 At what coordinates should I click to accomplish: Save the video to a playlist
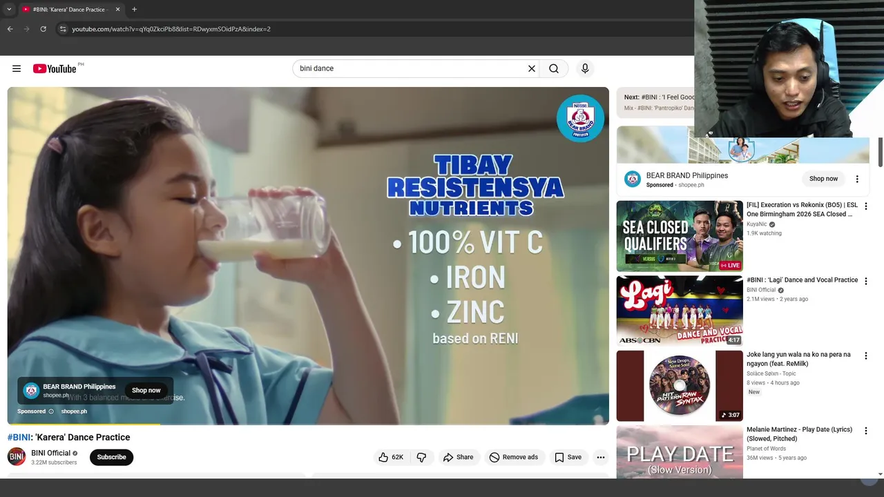(568, 457)
